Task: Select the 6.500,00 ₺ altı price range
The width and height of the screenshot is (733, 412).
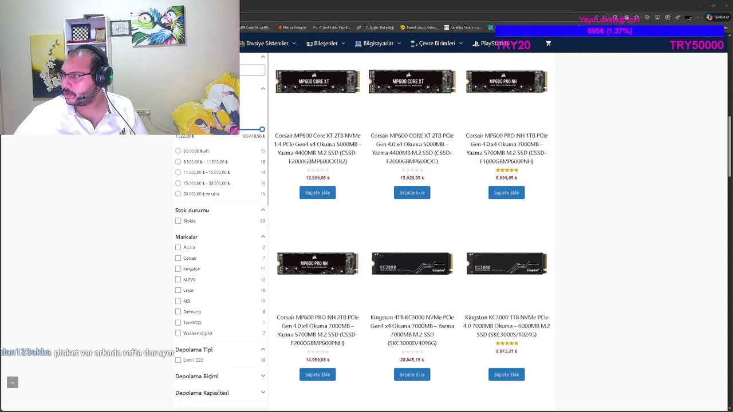Action: (x=178, y=151)
